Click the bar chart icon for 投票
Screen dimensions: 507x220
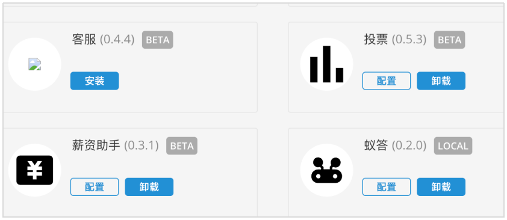point(326,64)
